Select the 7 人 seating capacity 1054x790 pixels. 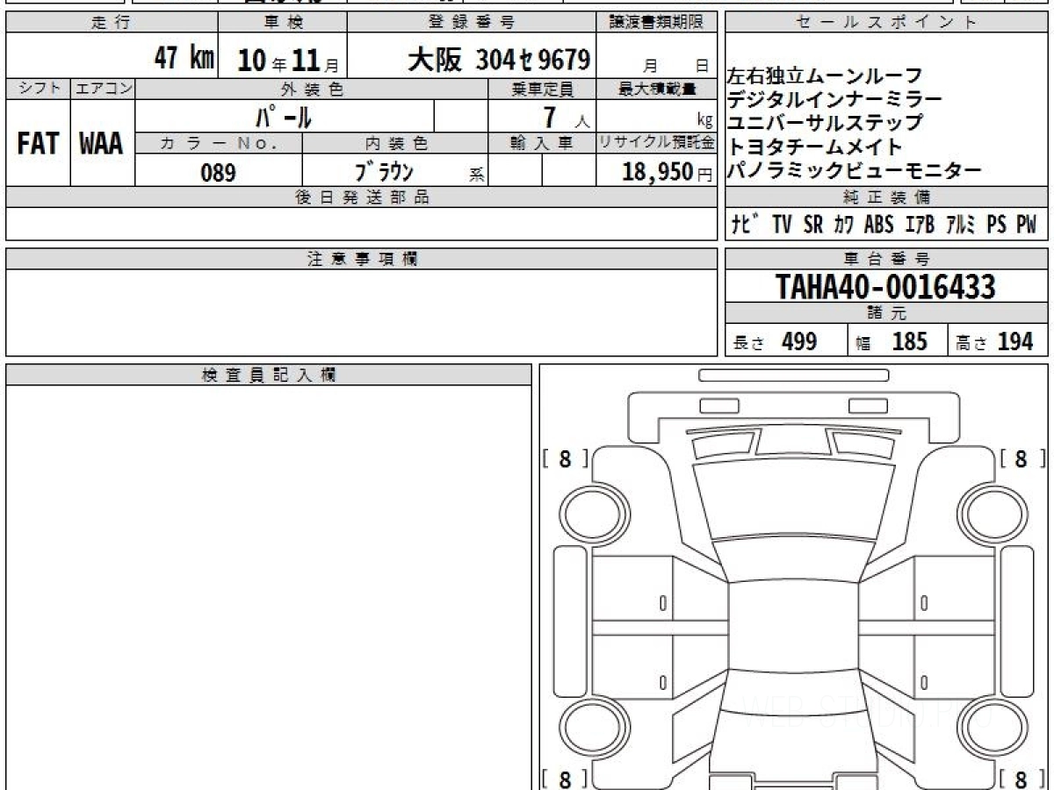566,117
